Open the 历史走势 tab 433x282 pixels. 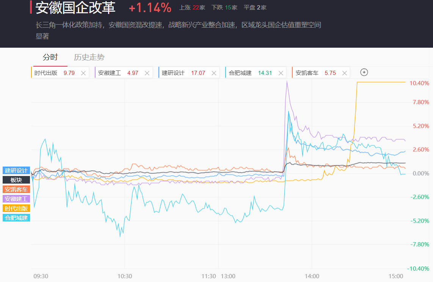coord(89,58)
